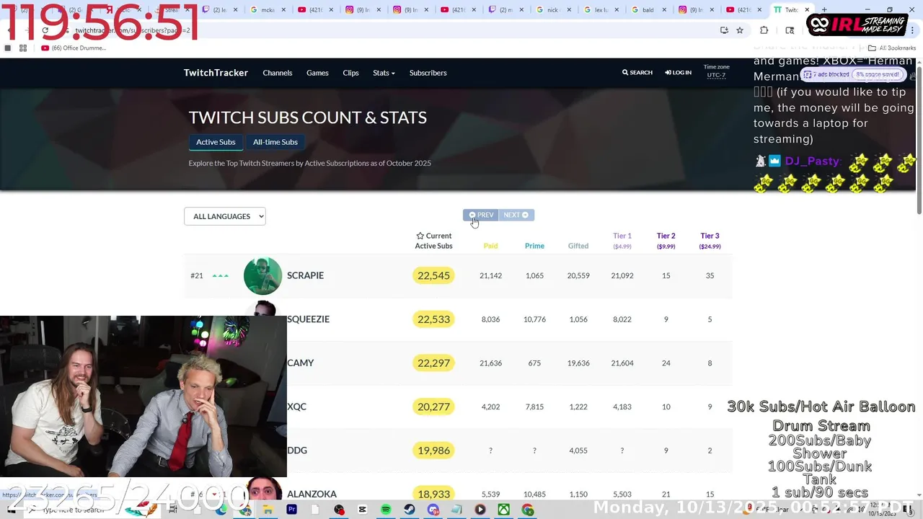Open File Explorer from the taskbar

(x=268, y=510)
